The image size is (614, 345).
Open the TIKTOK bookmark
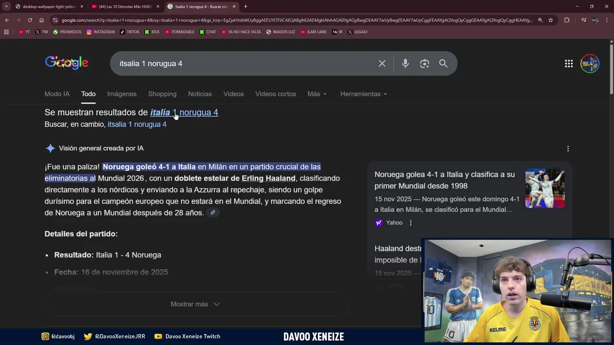130,32
